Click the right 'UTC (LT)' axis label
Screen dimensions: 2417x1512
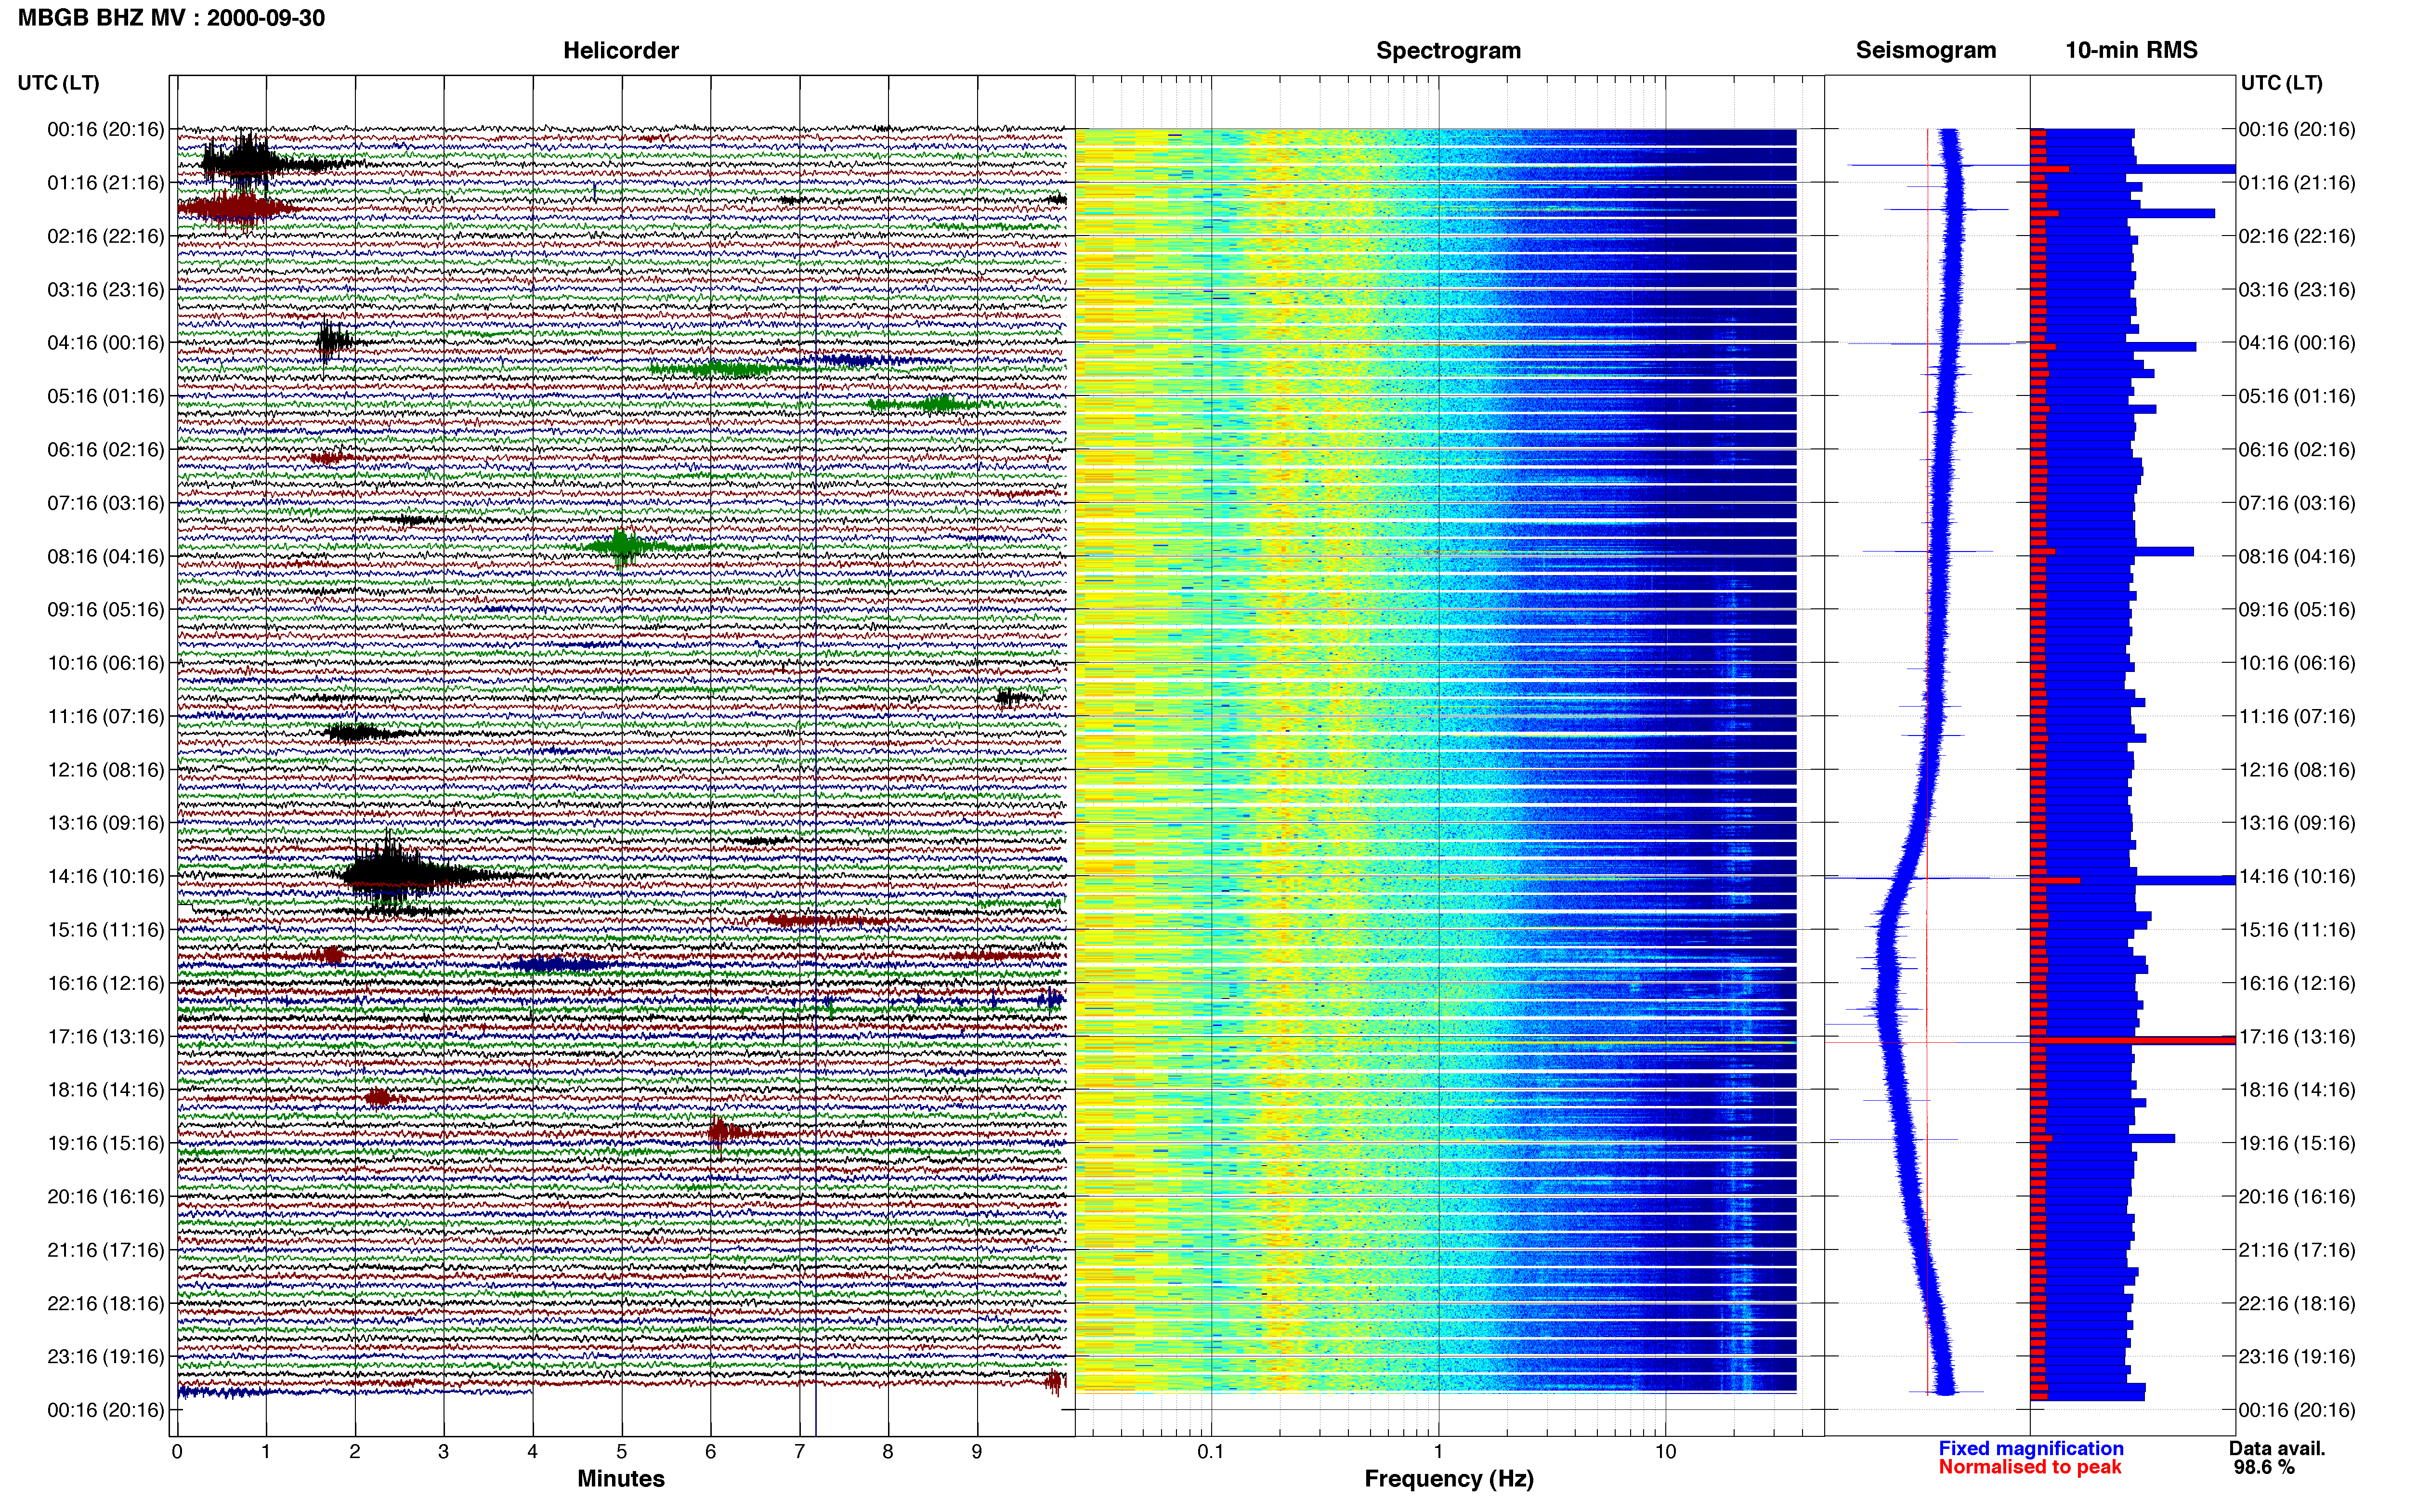tap(2281, 83)
